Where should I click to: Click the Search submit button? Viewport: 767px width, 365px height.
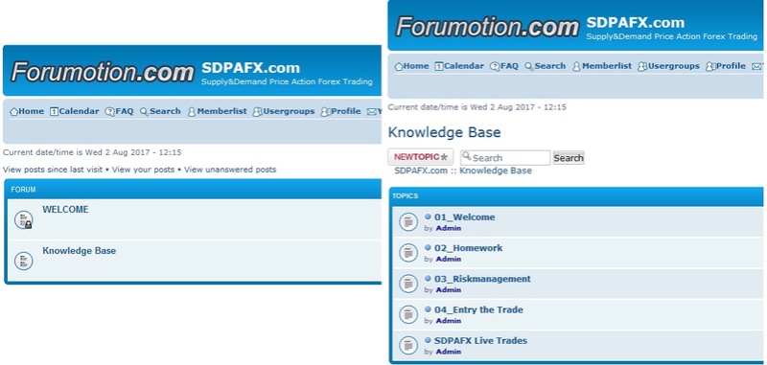coord(569,158)
